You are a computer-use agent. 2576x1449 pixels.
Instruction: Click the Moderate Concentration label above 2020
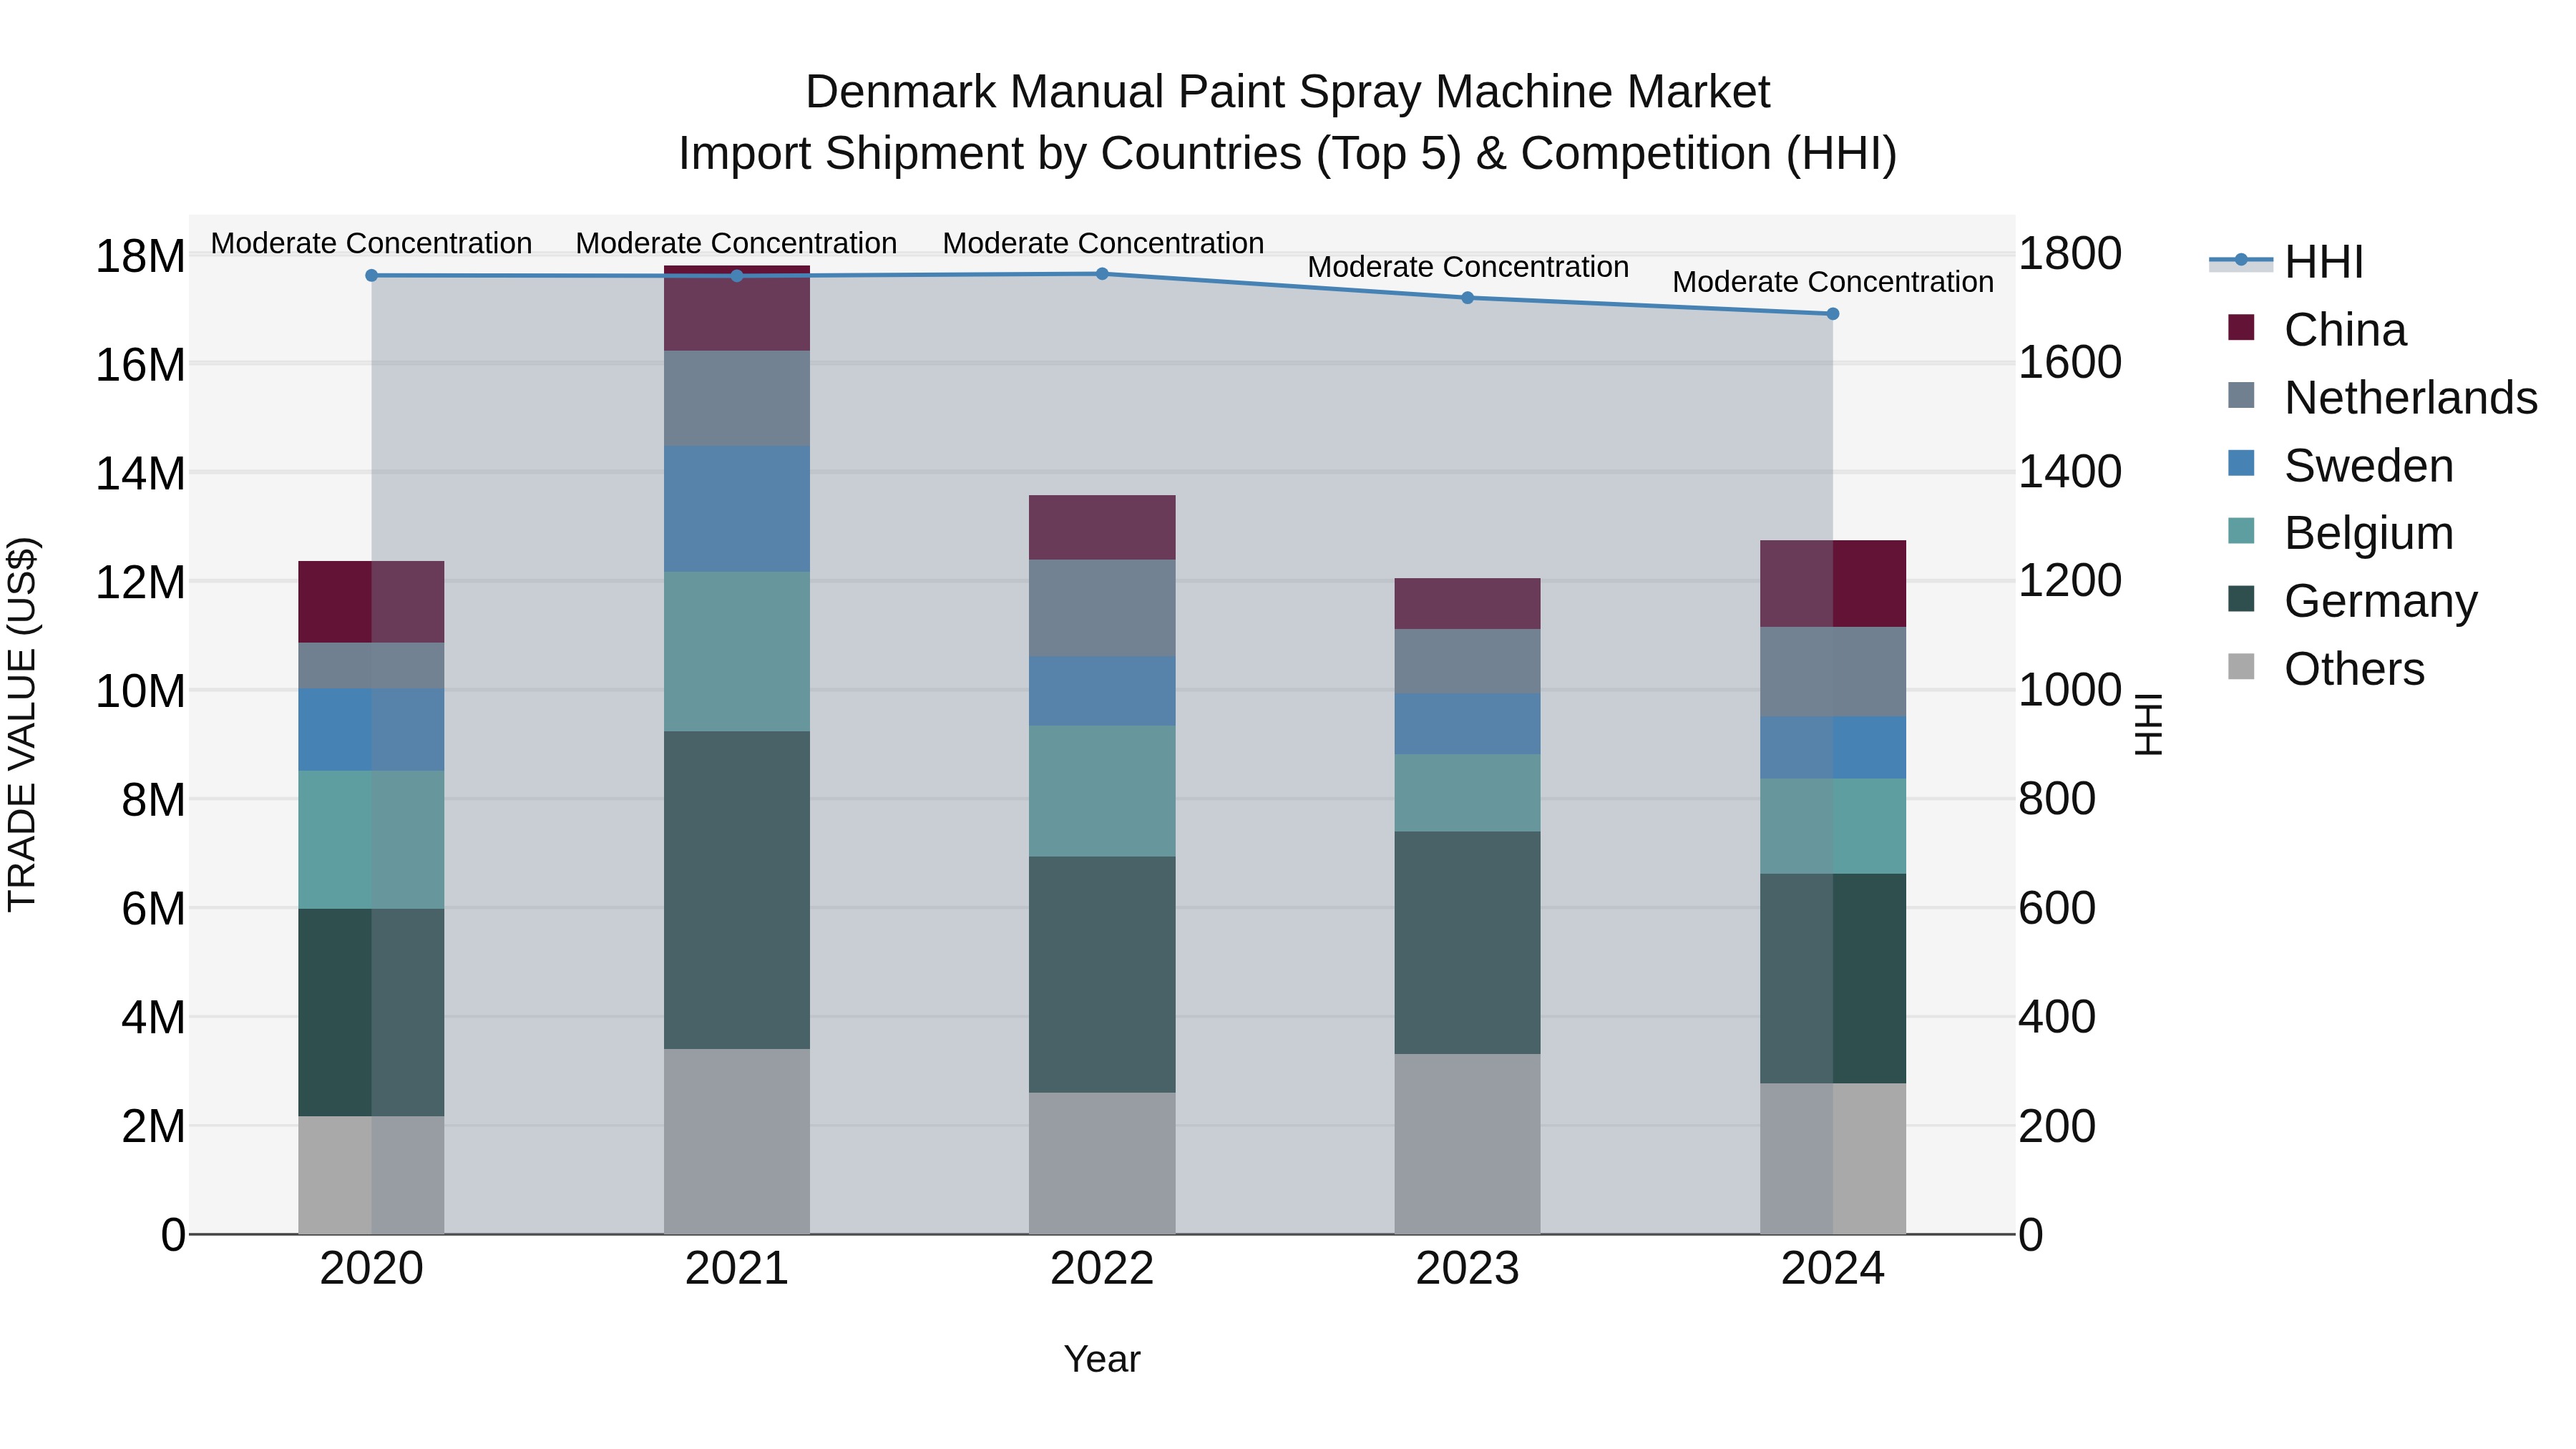tap(372, 243)
